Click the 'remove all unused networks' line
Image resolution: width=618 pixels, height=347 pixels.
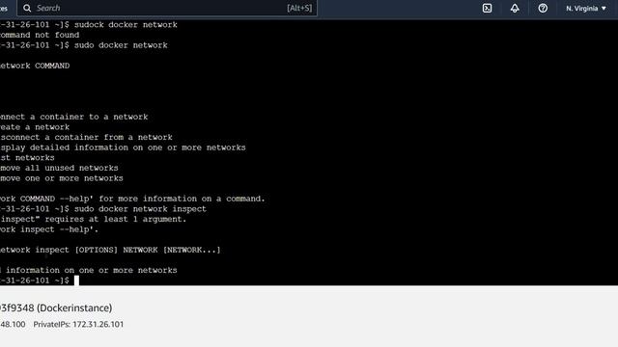(59, 168)
